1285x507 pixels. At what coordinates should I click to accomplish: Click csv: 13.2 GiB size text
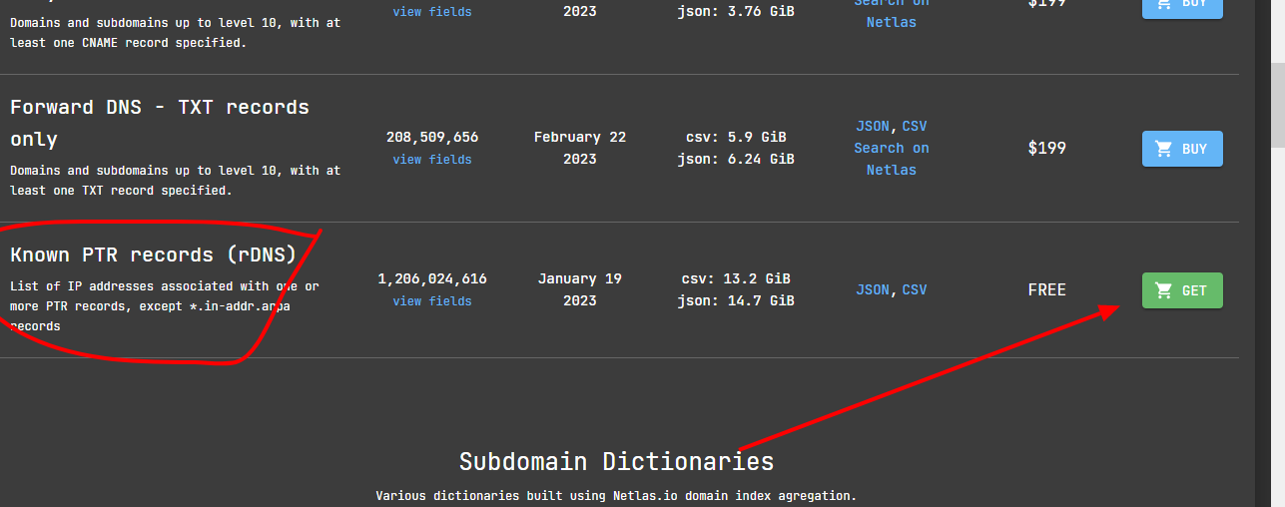tap(736, 279)
